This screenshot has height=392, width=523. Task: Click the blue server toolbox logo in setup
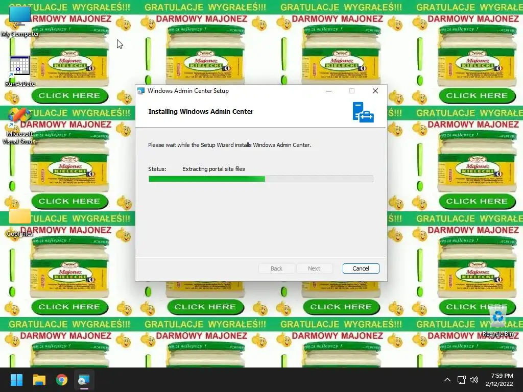[363, 112]
